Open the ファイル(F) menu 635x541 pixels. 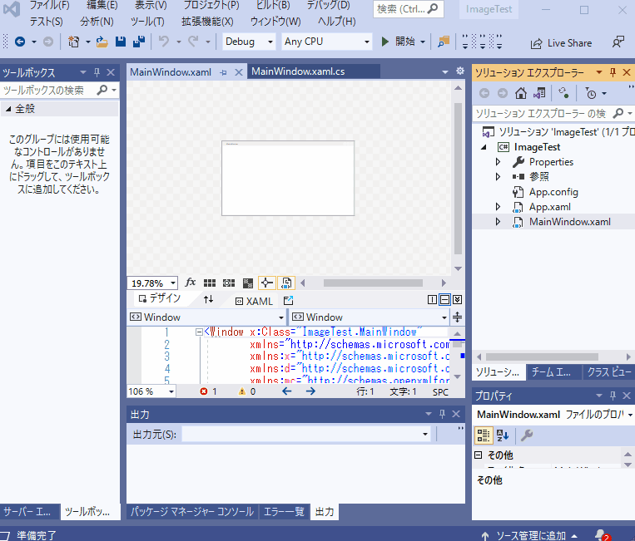click(x=50, y=5)
